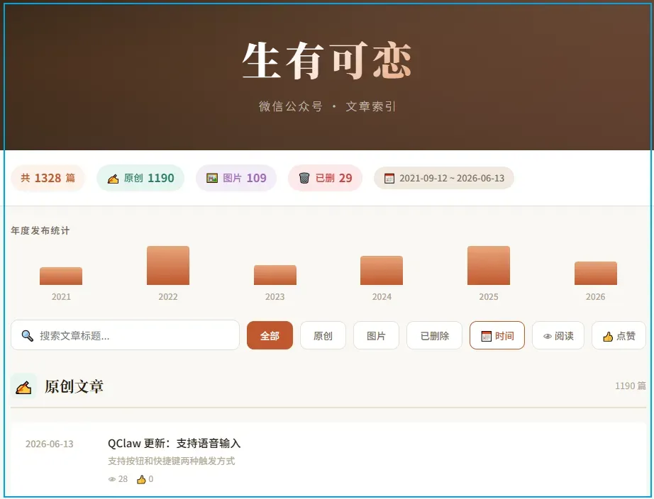Click the eye icon on 阅读 sort button
Screen dimensions: 654x499
(x=548, y=336)
